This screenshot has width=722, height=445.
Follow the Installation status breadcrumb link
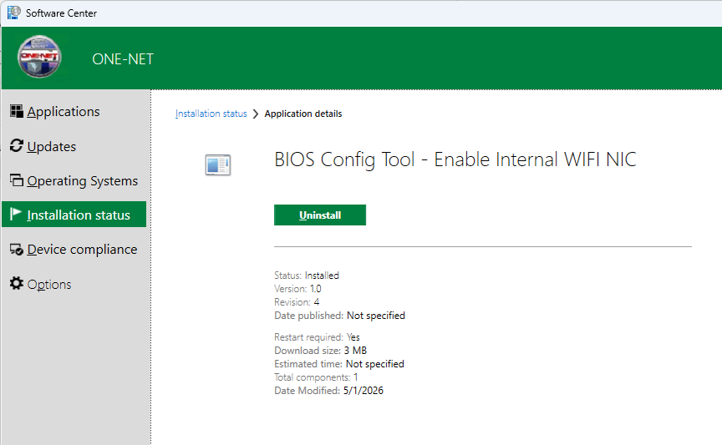coord(211,114)
